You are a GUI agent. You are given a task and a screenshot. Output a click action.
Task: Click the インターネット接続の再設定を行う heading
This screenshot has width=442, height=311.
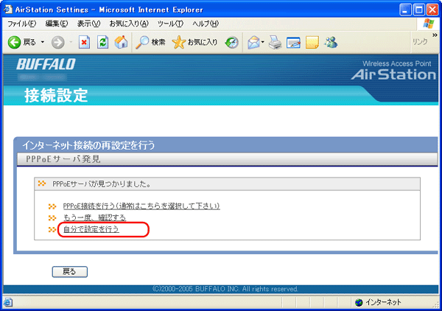88,145
